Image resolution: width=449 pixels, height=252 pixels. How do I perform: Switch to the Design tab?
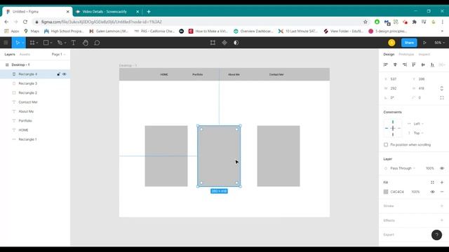click(389, 55)
